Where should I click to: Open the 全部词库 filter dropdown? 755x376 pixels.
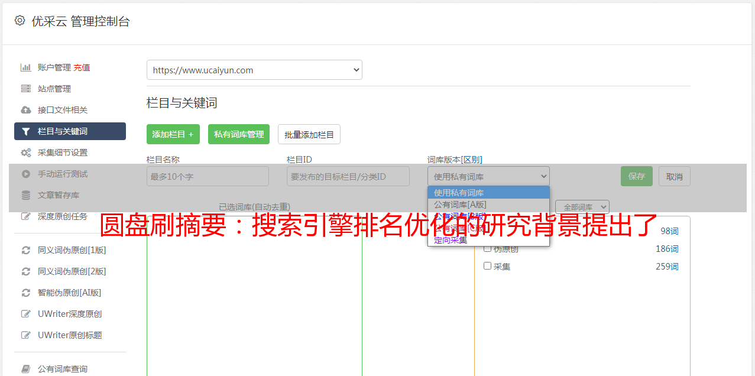582,207
